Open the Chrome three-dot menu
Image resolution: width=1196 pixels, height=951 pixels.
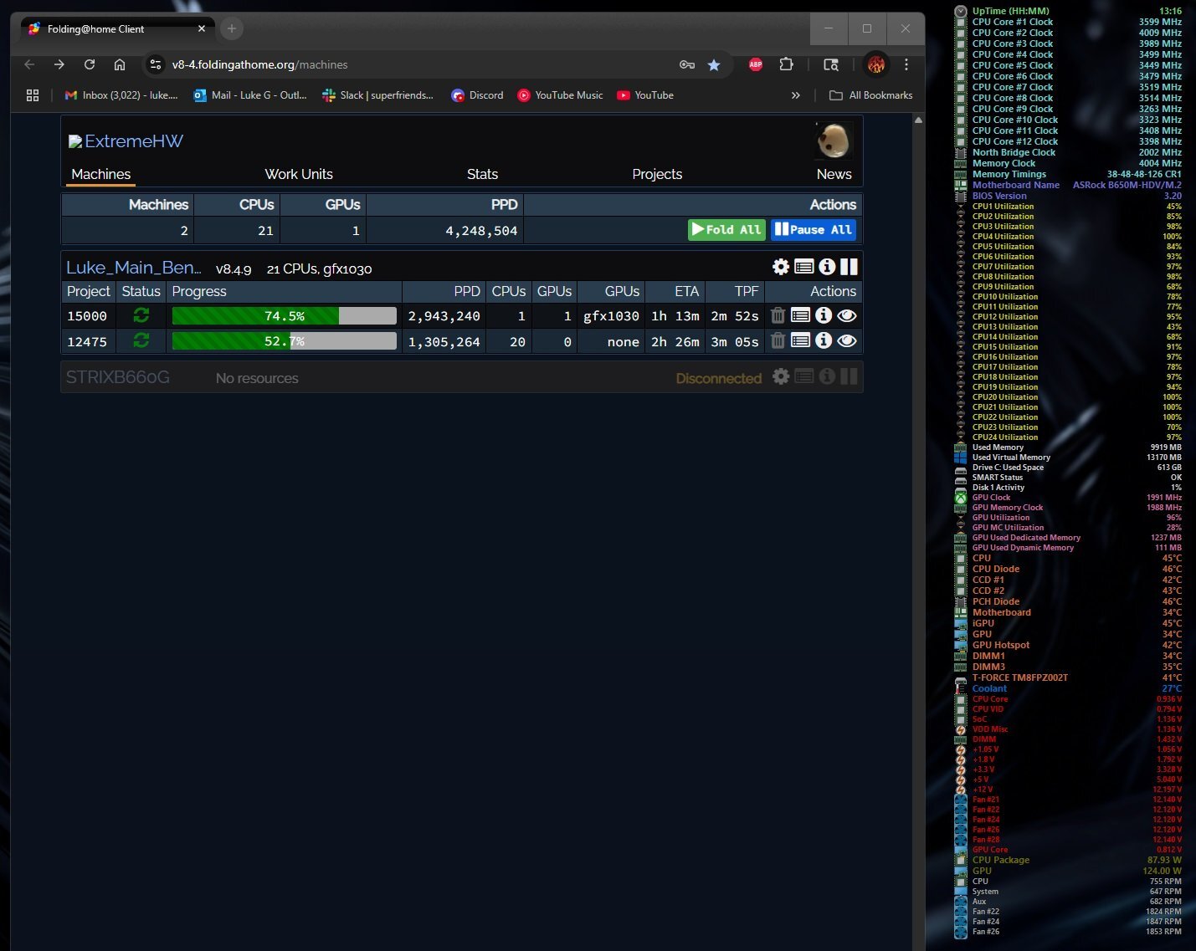point(906,64)
